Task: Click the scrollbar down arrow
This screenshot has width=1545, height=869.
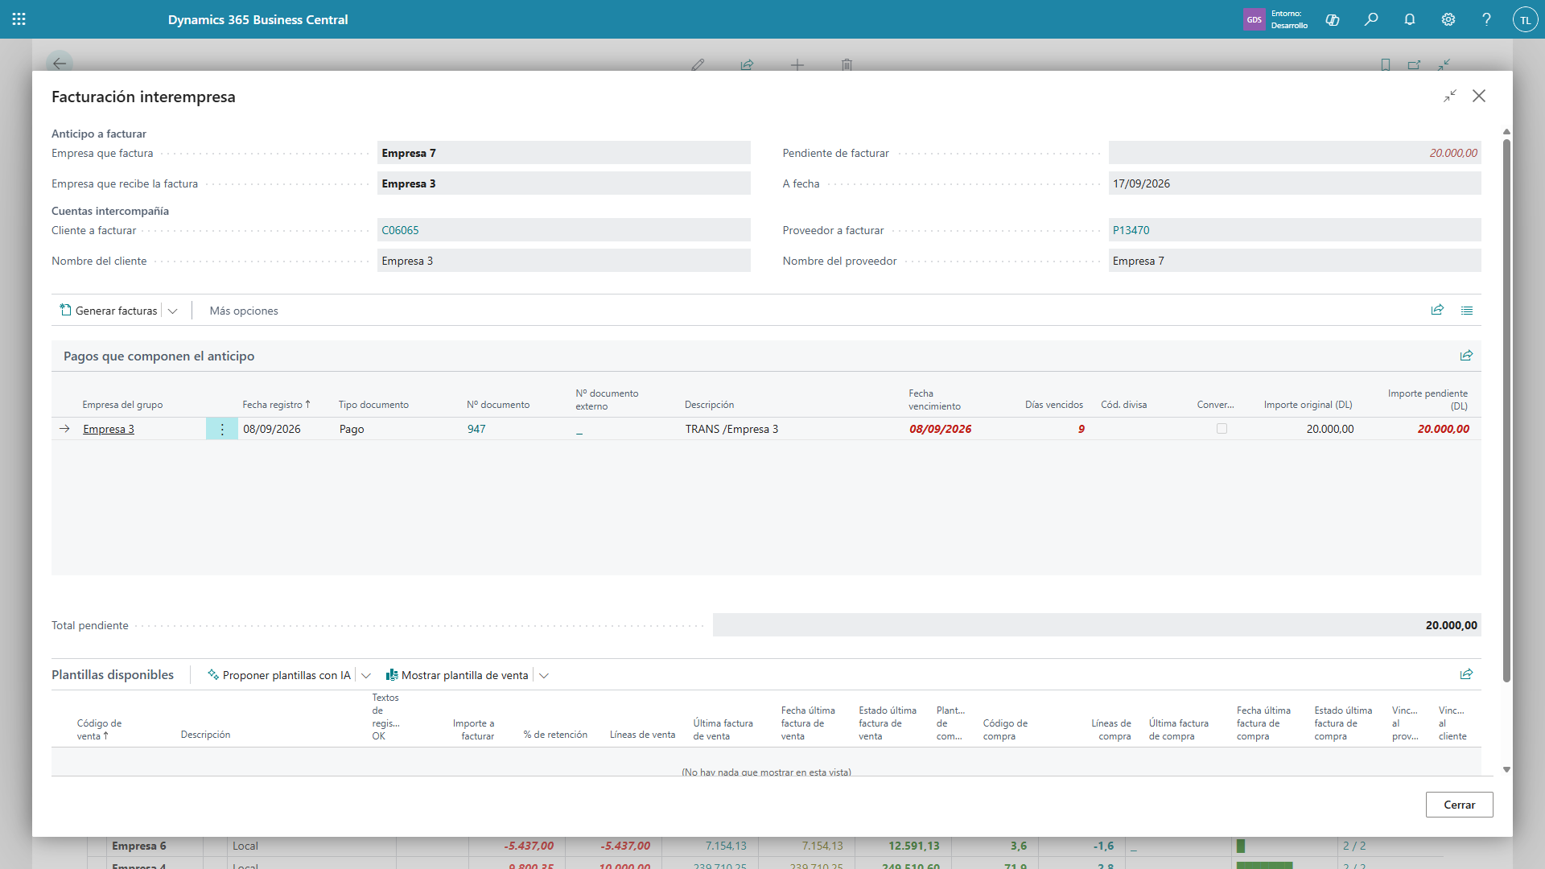Action: [1506, 770]
